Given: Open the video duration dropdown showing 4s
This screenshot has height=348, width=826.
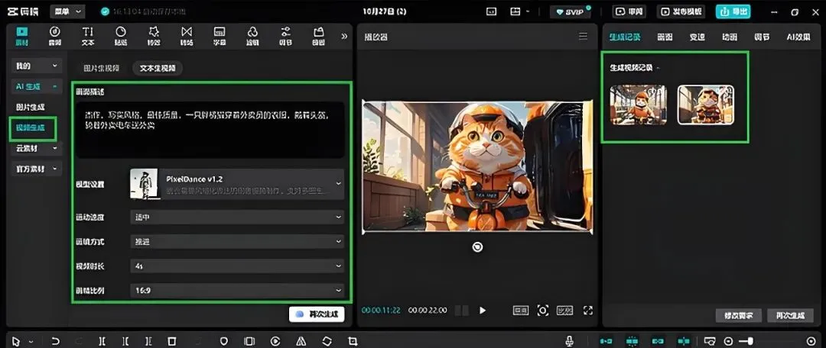Looking at the screenshot, I should point(236,266).
